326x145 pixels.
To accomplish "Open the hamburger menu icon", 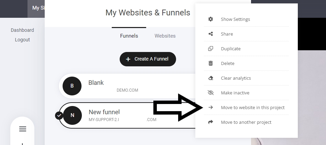I will [22, 129].
